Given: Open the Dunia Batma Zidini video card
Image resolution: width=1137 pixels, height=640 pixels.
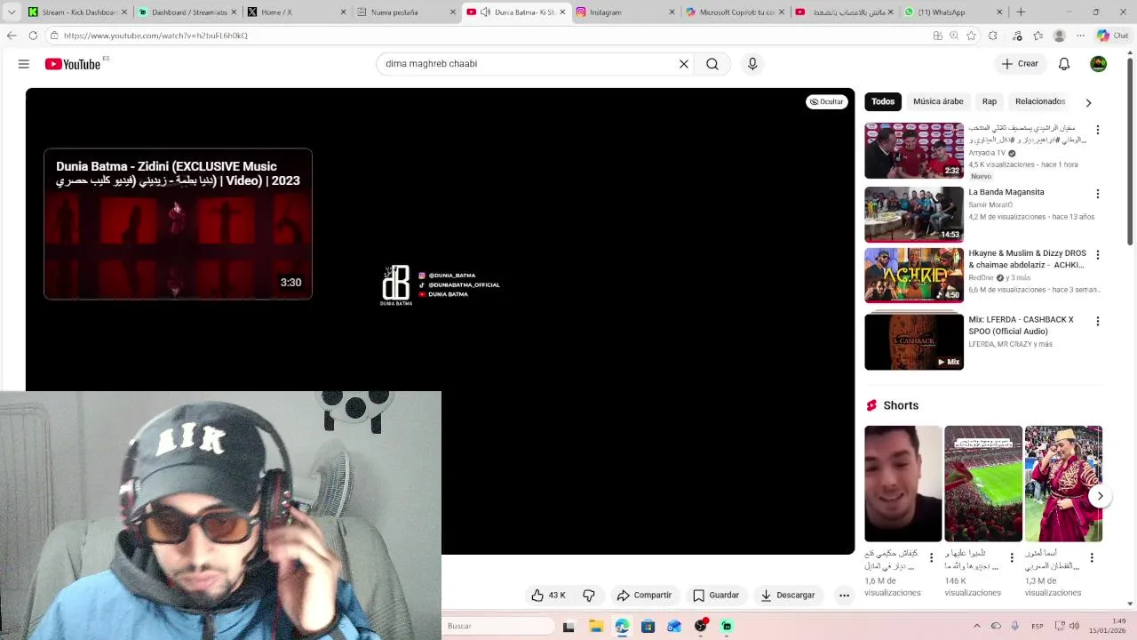Looking at the screenshot, I should tap(178, 224).
